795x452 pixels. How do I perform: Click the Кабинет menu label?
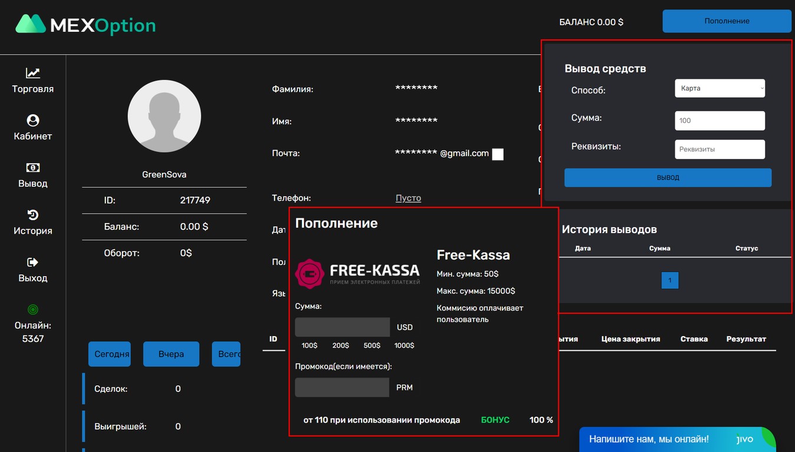tap(33, 136)
